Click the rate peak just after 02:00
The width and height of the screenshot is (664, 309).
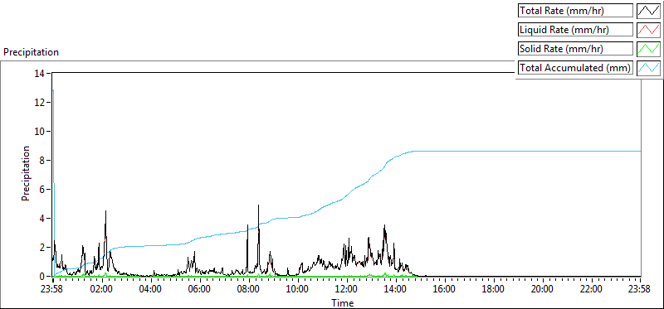point(105,211)
